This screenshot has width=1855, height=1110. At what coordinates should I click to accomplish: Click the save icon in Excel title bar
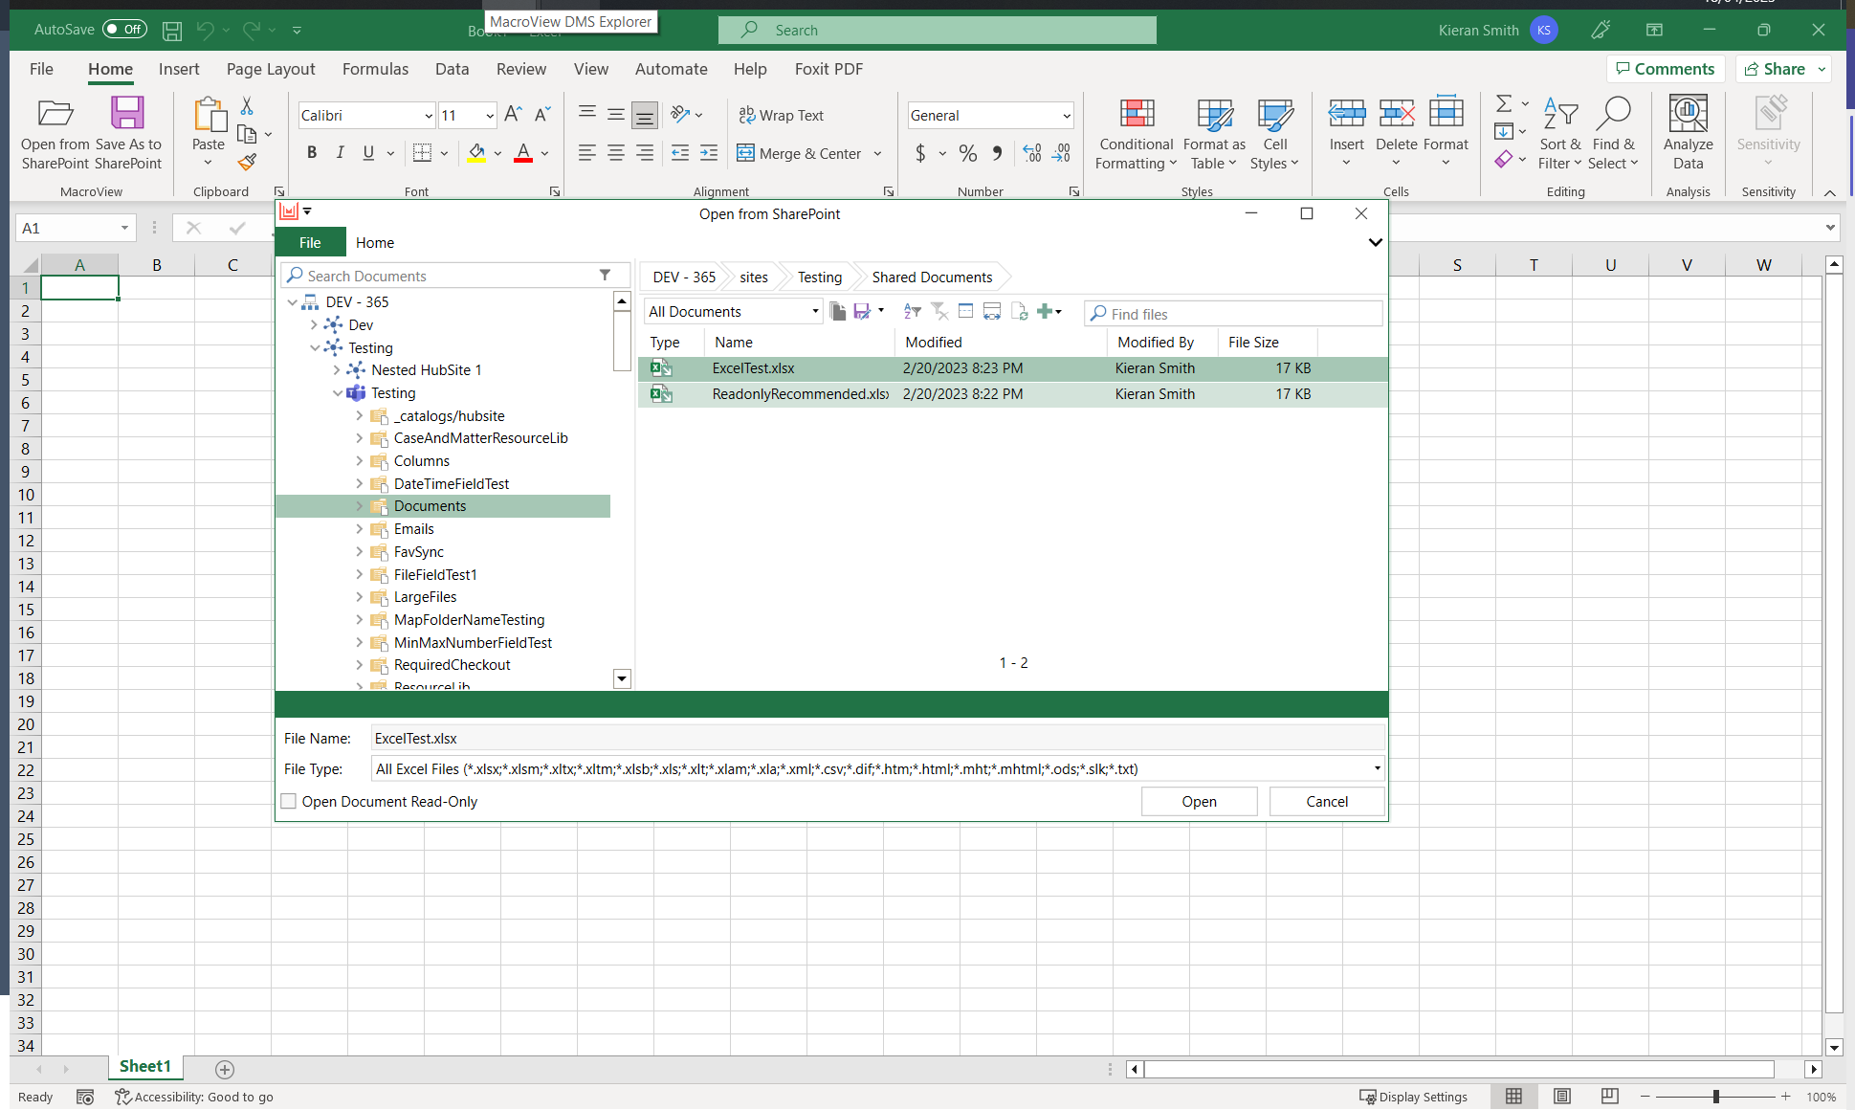click(x=172, y=31)
